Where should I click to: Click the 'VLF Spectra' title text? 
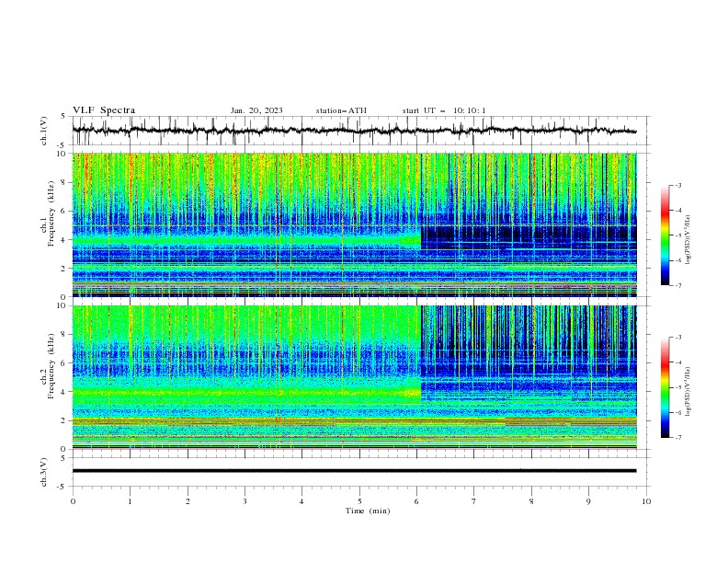pyautogui.click(x=104, y=110)
